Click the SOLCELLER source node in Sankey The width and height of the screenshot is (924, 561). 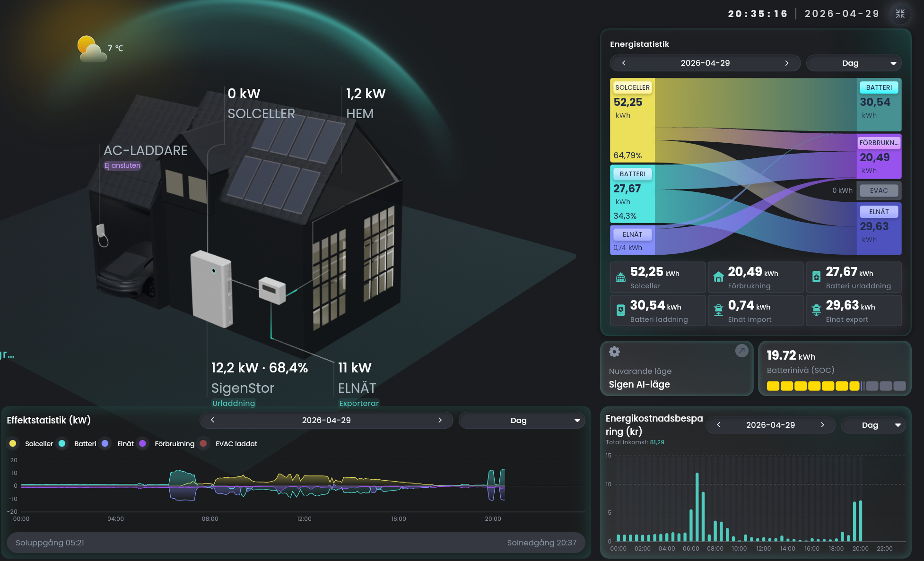pyautogui.click(x=632, y=120)
